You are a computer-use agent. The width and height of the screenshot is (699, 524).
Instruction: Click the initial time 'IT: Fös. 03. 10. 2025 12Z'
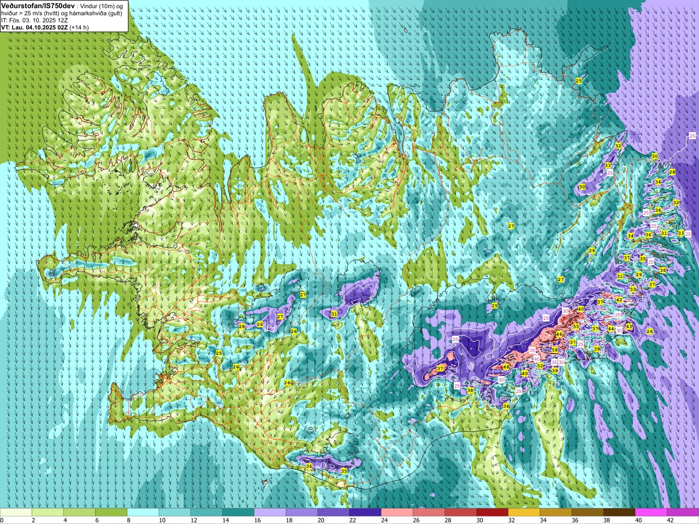(34, 20)
